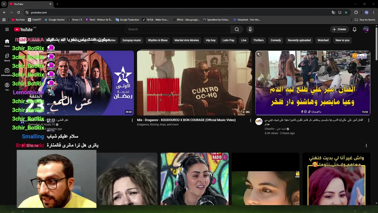
Task: Open the Chouftv channel name link
Action: pyautogui.click(x=275, y=129)
